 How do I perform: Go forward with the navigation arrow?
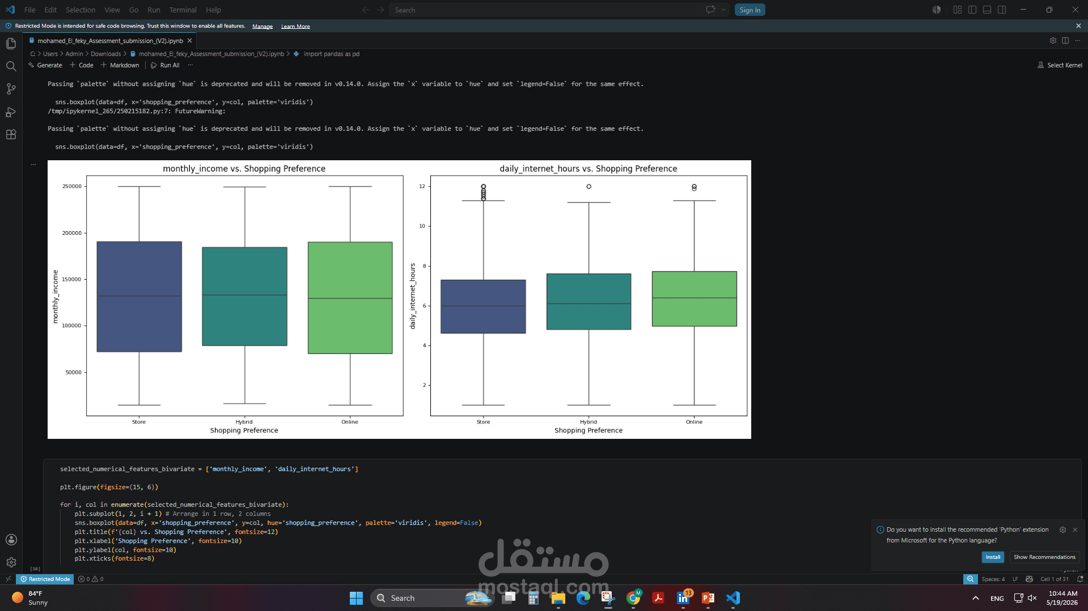(x=380, y=10)
